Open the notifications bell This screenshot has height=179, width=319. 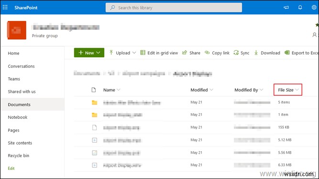pyautogui.click(x=300, y=8)
